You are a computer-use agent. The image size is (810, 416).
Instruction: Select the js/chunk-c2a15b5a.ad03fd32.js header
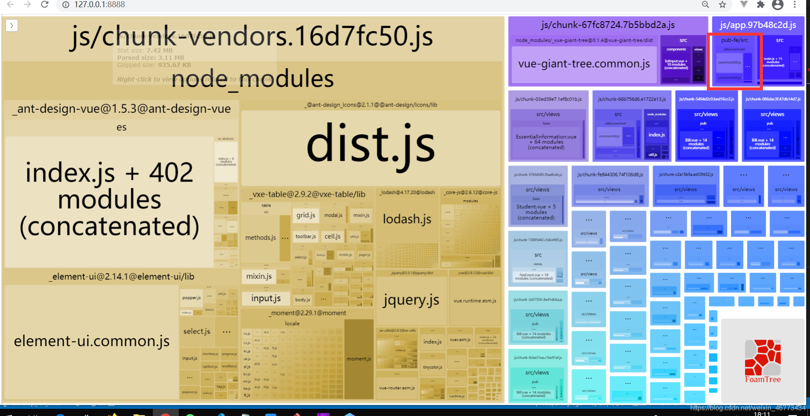pyautogui.click(x=686, y=174)
